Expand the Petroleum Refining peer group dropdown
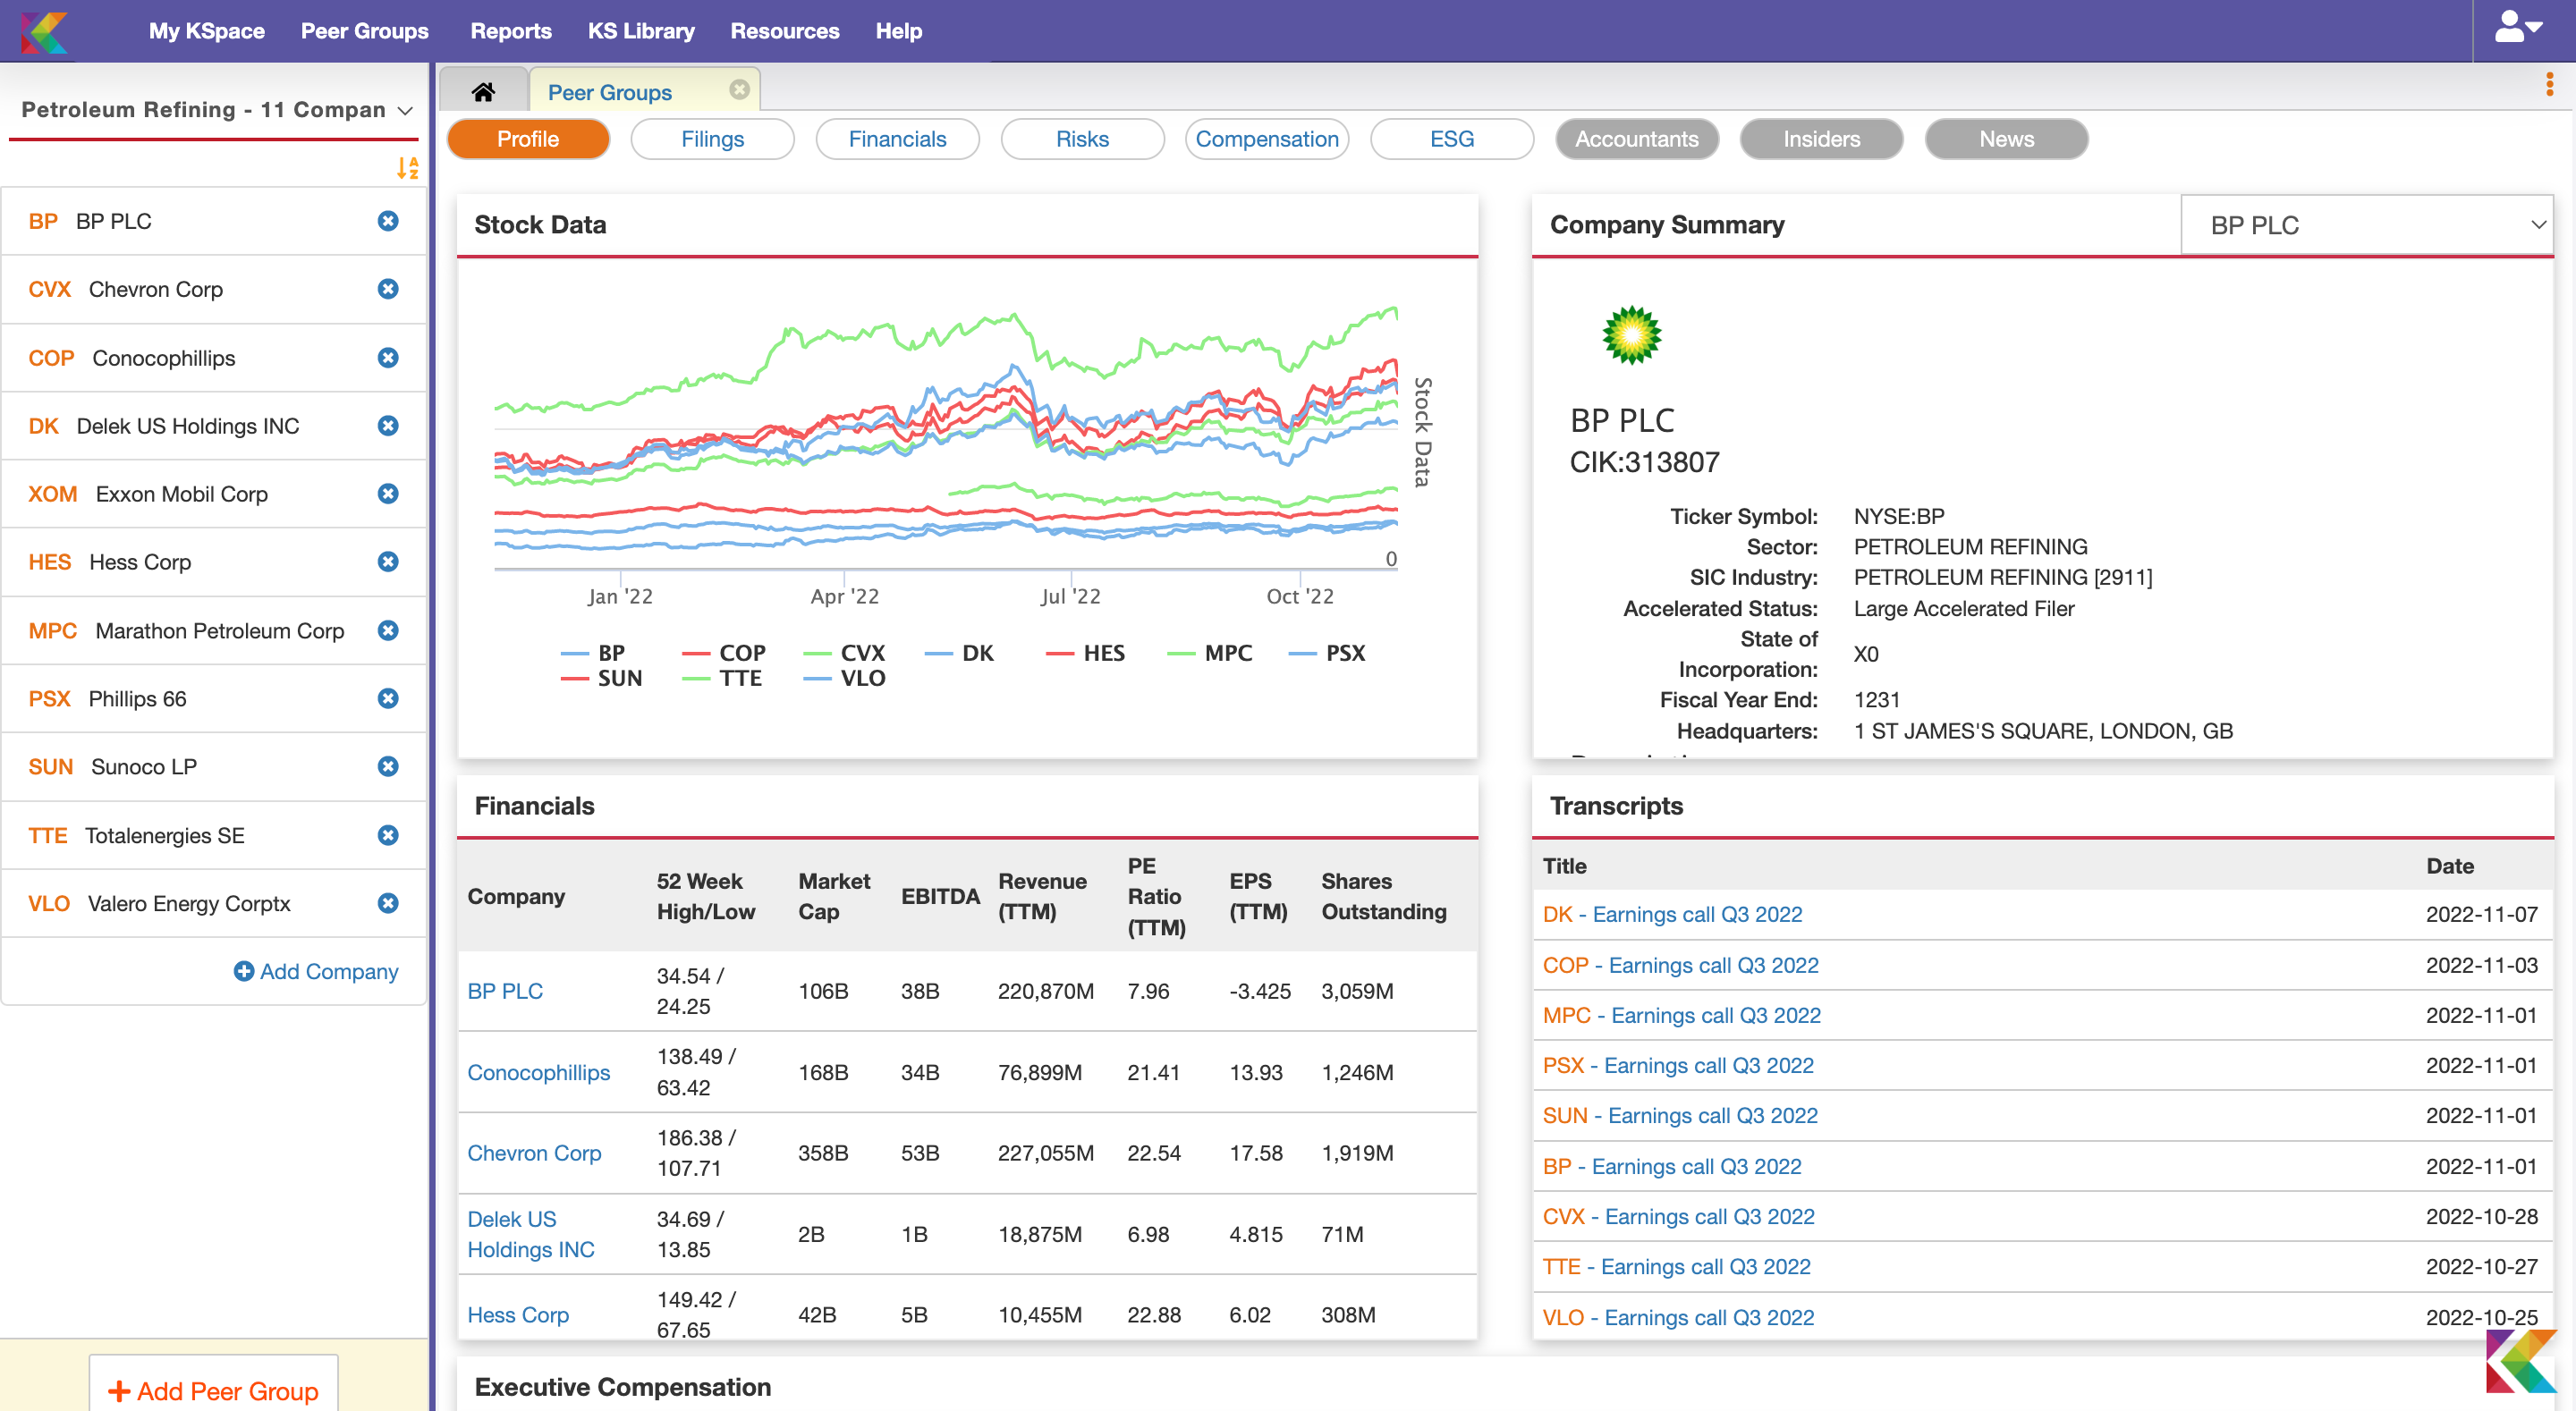 (216, 110)
